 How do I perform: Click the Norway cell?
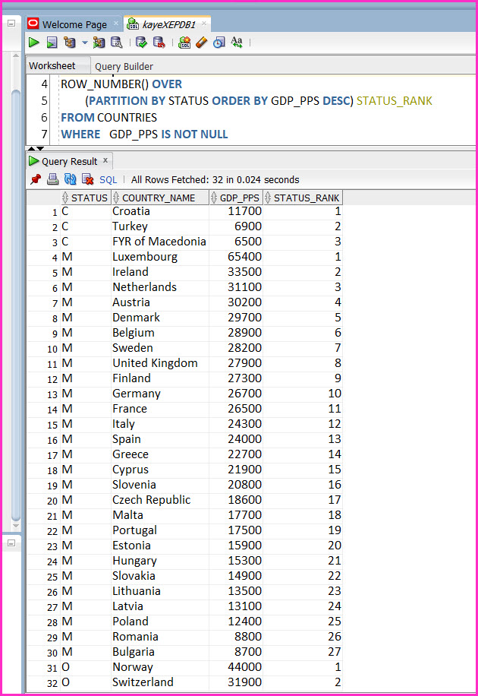tap(159, 666)
